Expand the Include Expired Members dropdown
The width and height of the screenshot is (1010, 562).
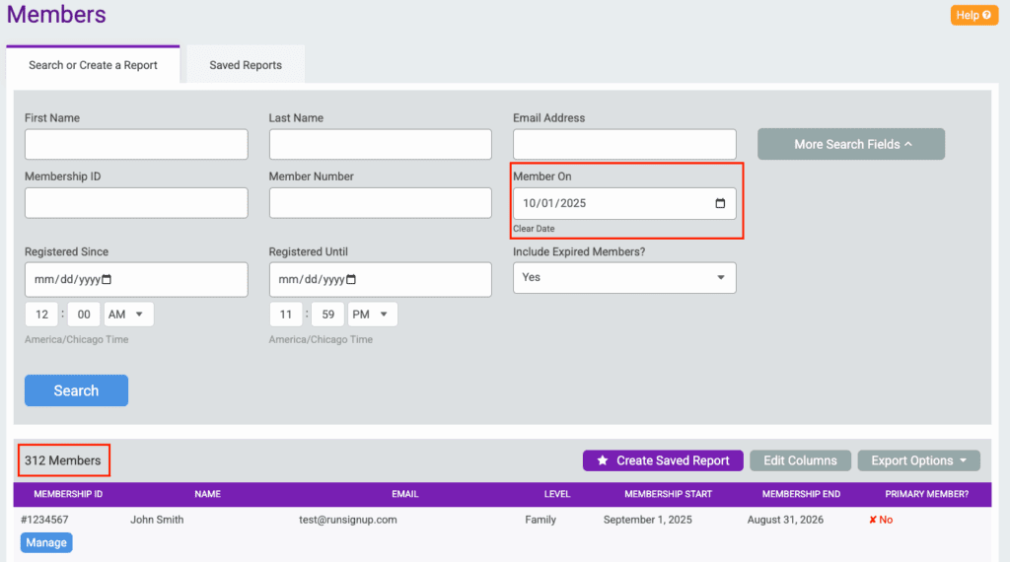[x=624, y=278]
